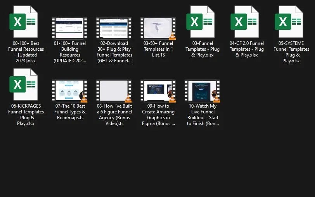Select the "09-How to Create Amazing Graphics" filename text

(x=158, y=115)
